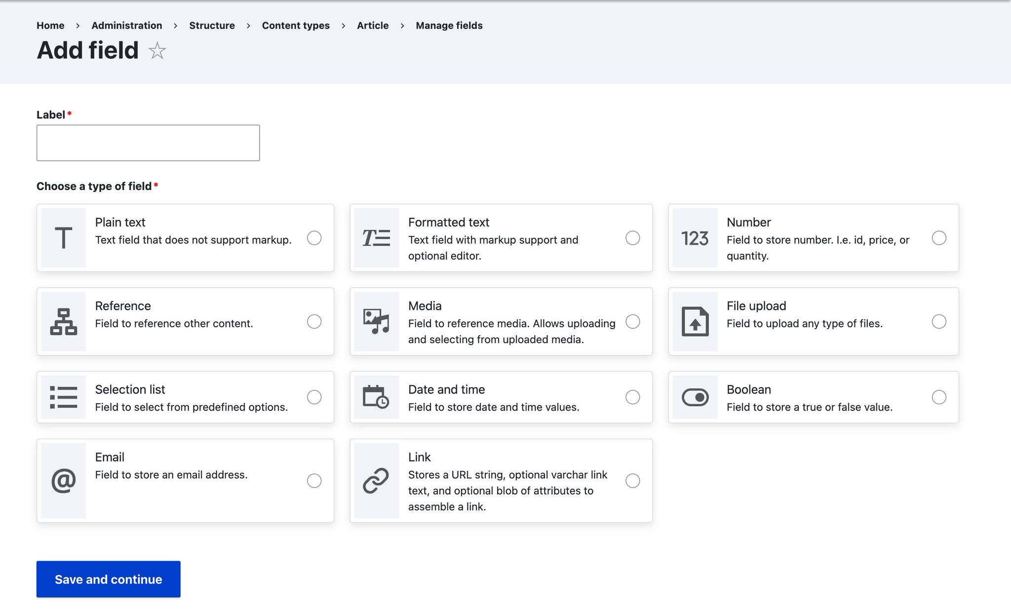Select the Link field radio button
Image resolution: width=1011 pixels, height=613 pixels.
click(633, 480)
